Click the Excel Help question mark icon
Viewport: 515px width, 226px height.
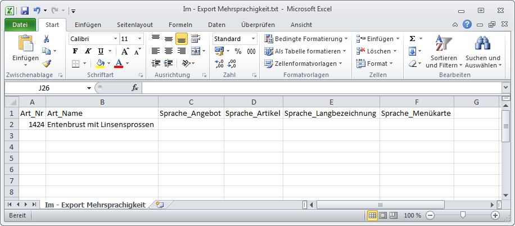467,24
